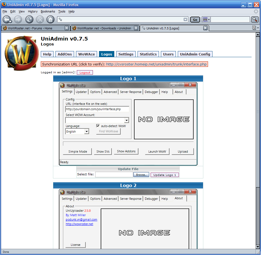
Task: Click the Firefox icon in the title bar
Action: pyautogui.click(x=4, y=4)
